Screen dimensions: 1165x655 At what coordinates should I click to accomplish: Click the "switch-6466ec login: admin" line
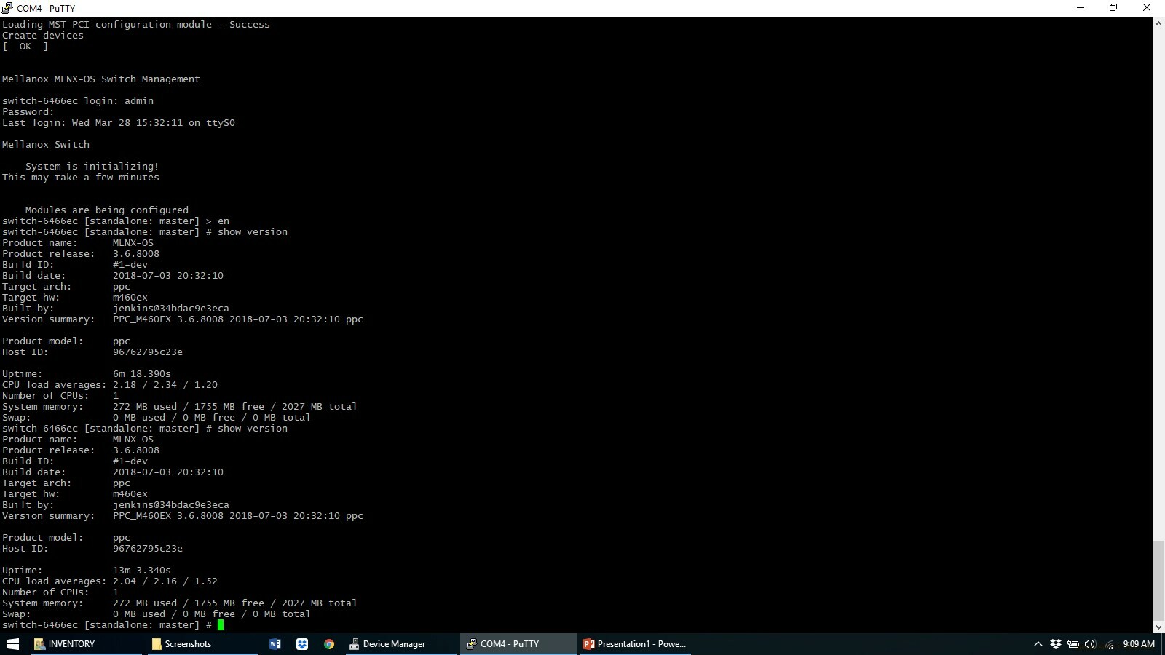coord(78,101)
